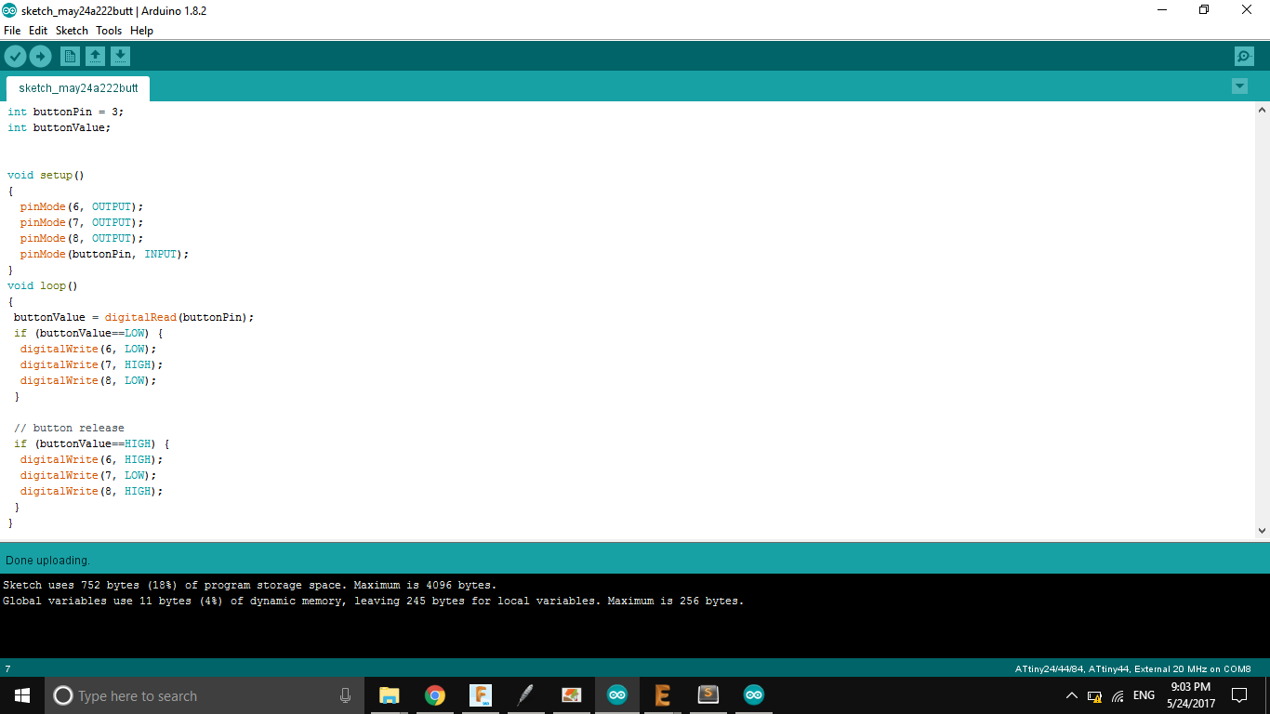
Task: Click 'digitalWrite(8, HIGH);' code line
Action: (x=91, y=491)
